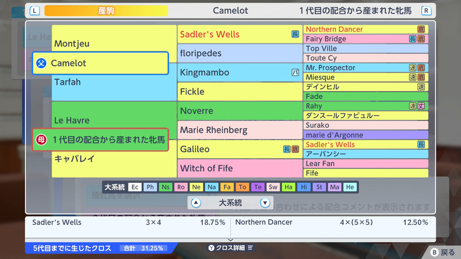This screenshot has width=461, height=259.
Task: Select the Fa lineage swatch
Action: [x=227, y=187]
